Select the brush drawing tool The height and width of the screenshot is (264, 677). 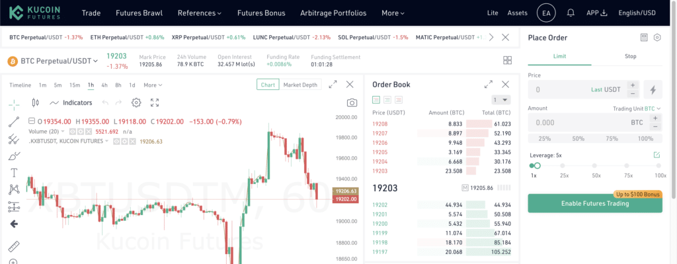(x=14, y=156)
